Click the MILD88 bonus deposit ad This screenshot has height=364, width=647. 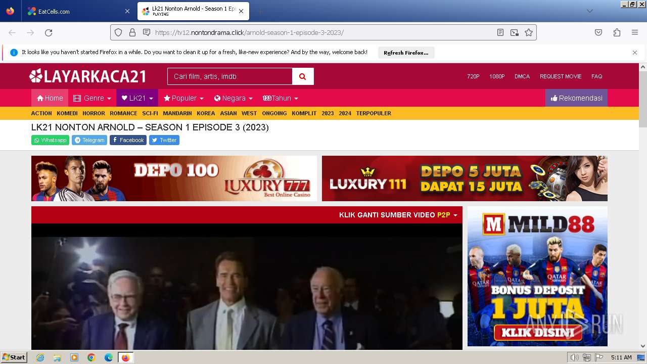[x=537, y=276]
